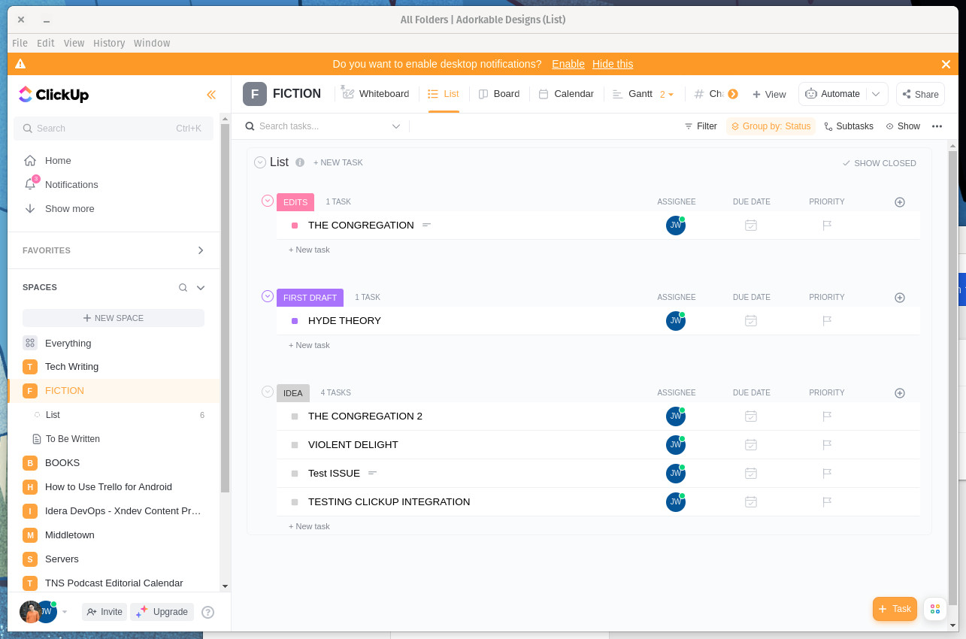Open due date picker for VIOLENT DELIGHT
The width and height of the screenshot is (966, 639).
(750, 445)
